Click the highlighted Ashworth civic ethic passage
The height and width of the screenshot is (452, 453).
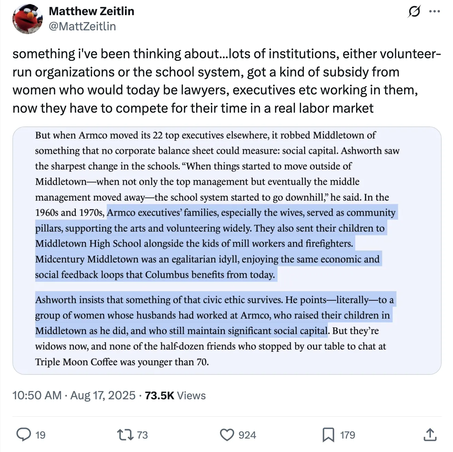(214, 315)
